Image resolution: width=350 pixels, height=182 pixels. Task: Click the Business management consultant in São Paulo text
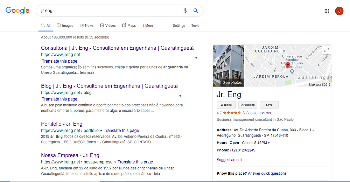(x=255, y=119)
